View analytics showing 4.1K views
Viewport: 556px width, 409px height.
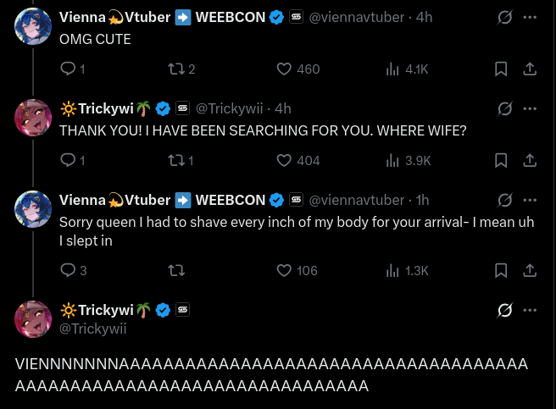pos(392,69)
